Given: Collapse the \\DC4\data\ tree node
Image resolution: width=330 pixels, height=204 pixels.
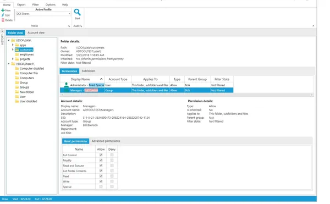Looking at the screenshot, I should [x=9, y=40].
